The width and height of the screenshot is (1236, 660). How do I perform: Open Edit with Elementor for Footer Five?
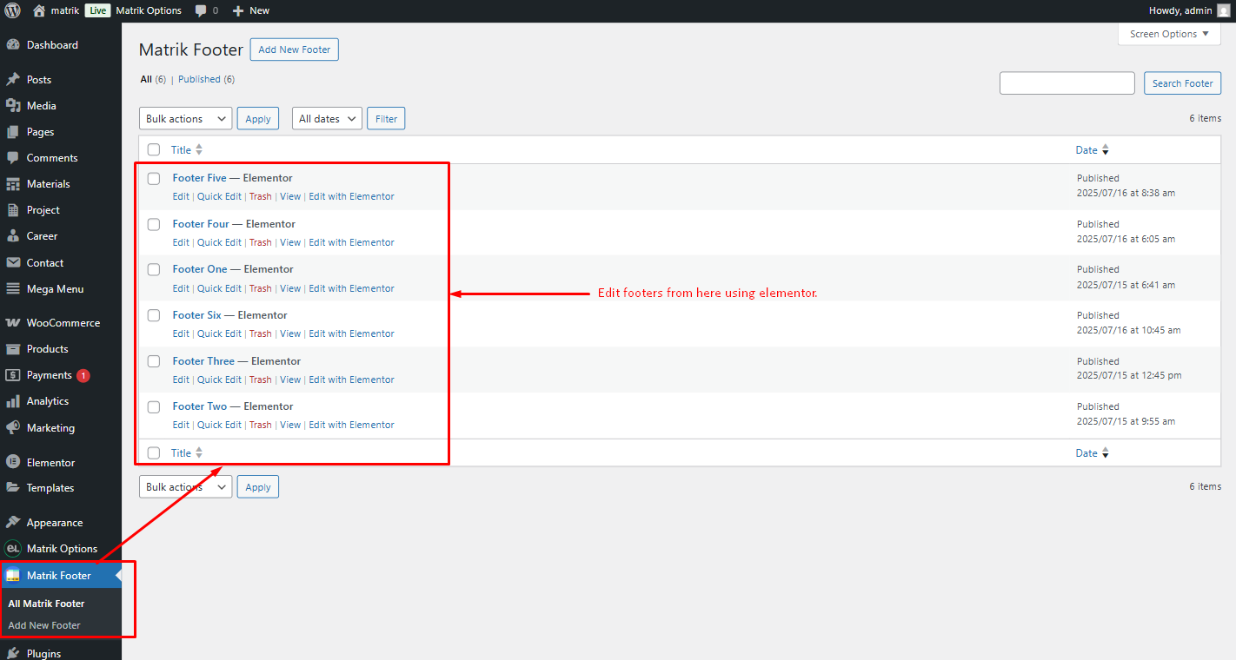[x=351, y=197]
